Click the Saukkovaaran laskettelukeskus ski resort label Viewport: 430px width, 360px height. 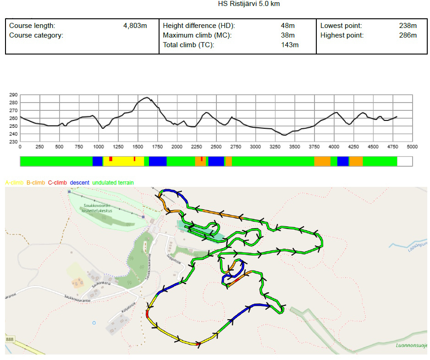point(96,208)
